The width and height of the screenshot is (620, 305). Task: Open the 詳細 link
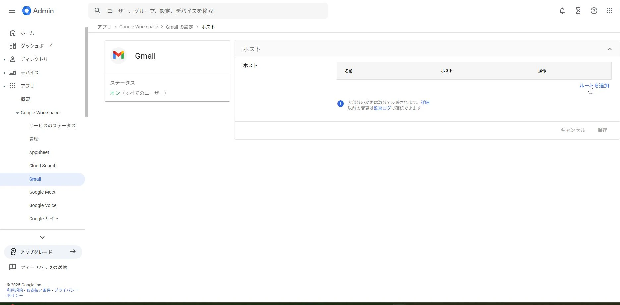coord(425,102)
